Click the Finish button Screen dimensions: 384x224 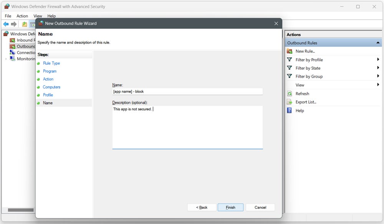(x=230, y=207)
